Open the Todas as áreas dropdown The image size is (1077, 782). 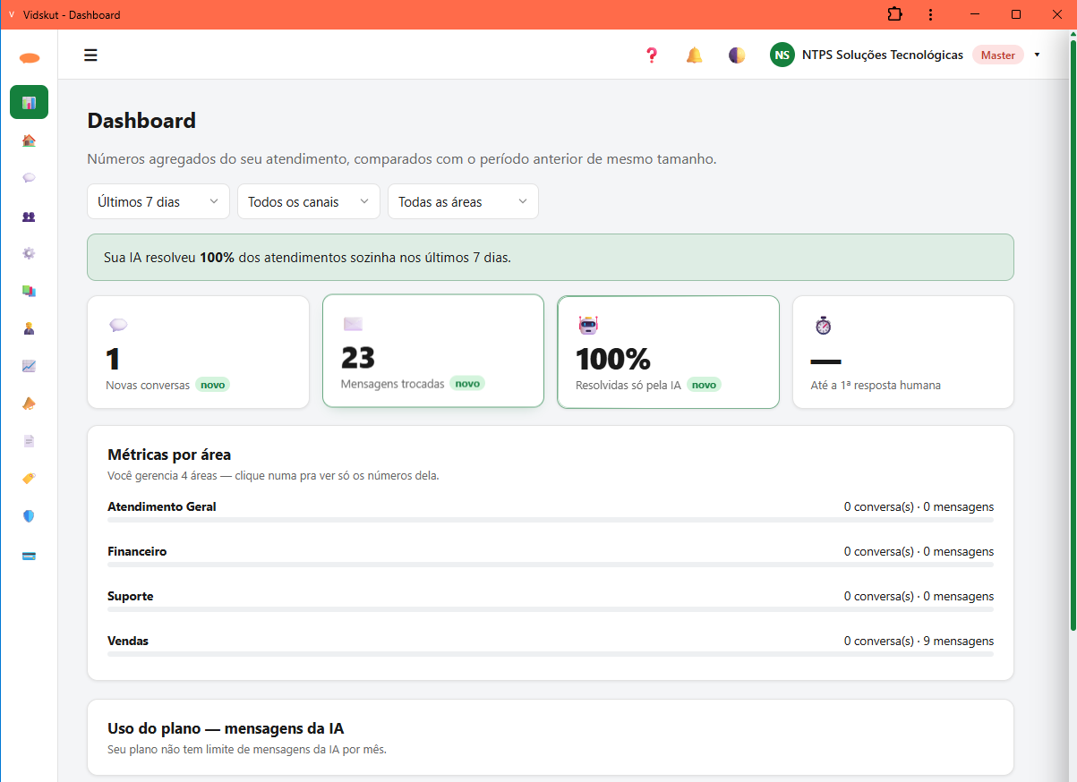[463, 201]
